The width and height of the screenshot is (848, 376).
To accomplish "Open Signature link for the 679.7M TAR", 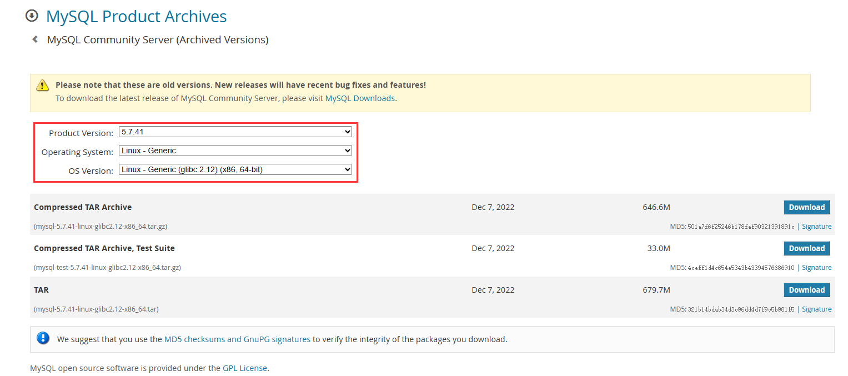I will click(816, 309).
